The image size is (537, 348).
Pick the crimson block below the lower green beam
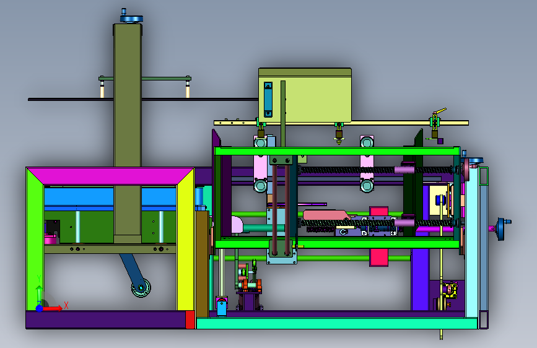(x=379, y=257)
